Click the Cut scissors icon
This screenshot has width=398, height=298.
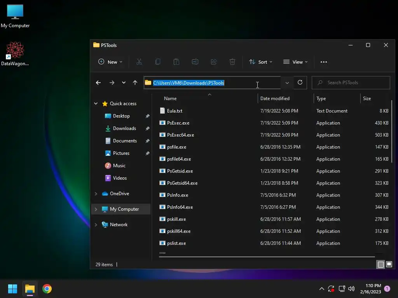coord(139,62)
